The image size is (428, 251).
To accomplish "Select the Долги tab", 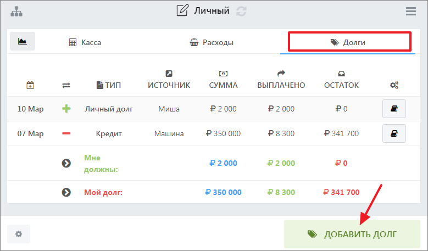I will [x=348, y=42].
